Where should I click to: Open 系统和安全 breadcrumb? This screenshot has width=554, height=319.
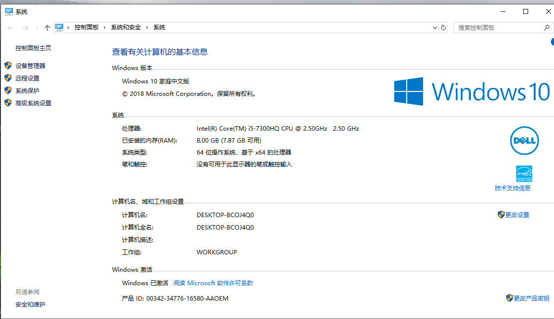[x=126, y=27]
